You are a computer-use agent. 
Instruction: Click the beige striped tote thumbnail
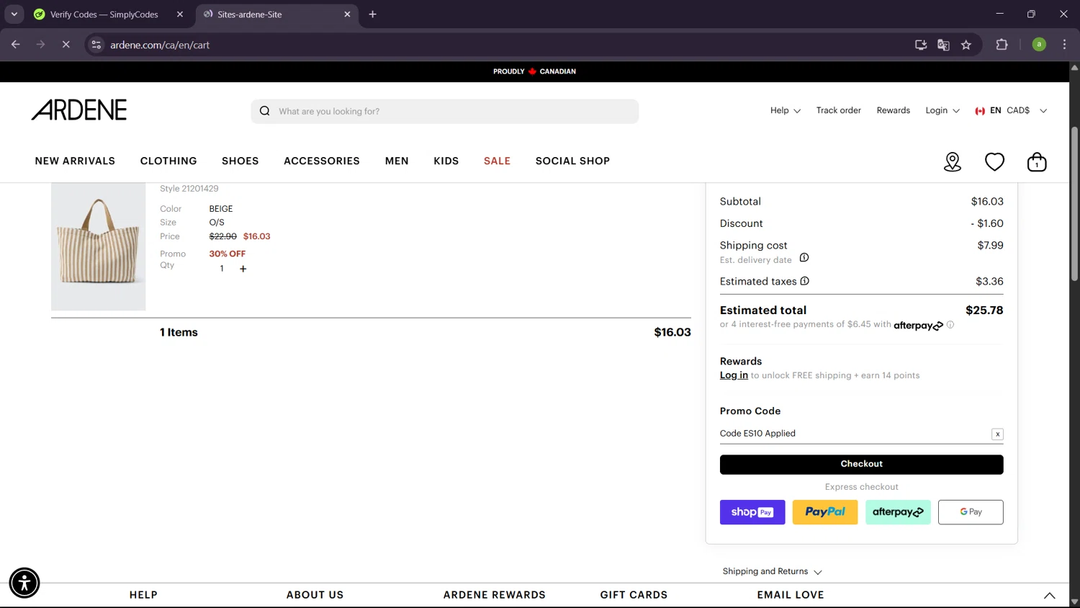[98, 246]
